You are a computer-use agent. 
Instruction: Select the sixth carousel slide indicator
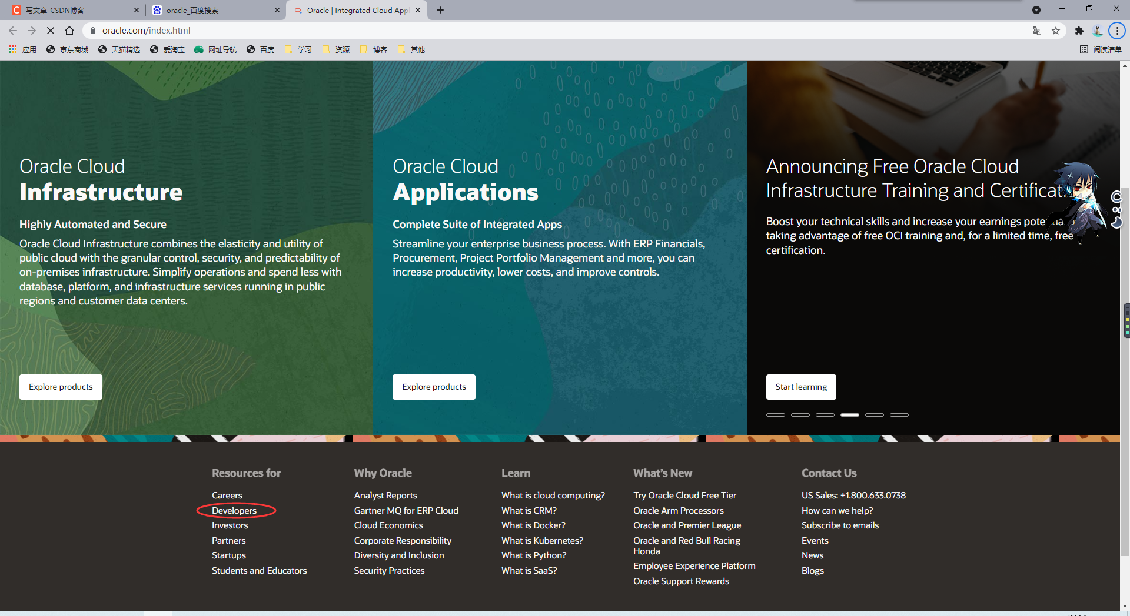coord(899,415)
